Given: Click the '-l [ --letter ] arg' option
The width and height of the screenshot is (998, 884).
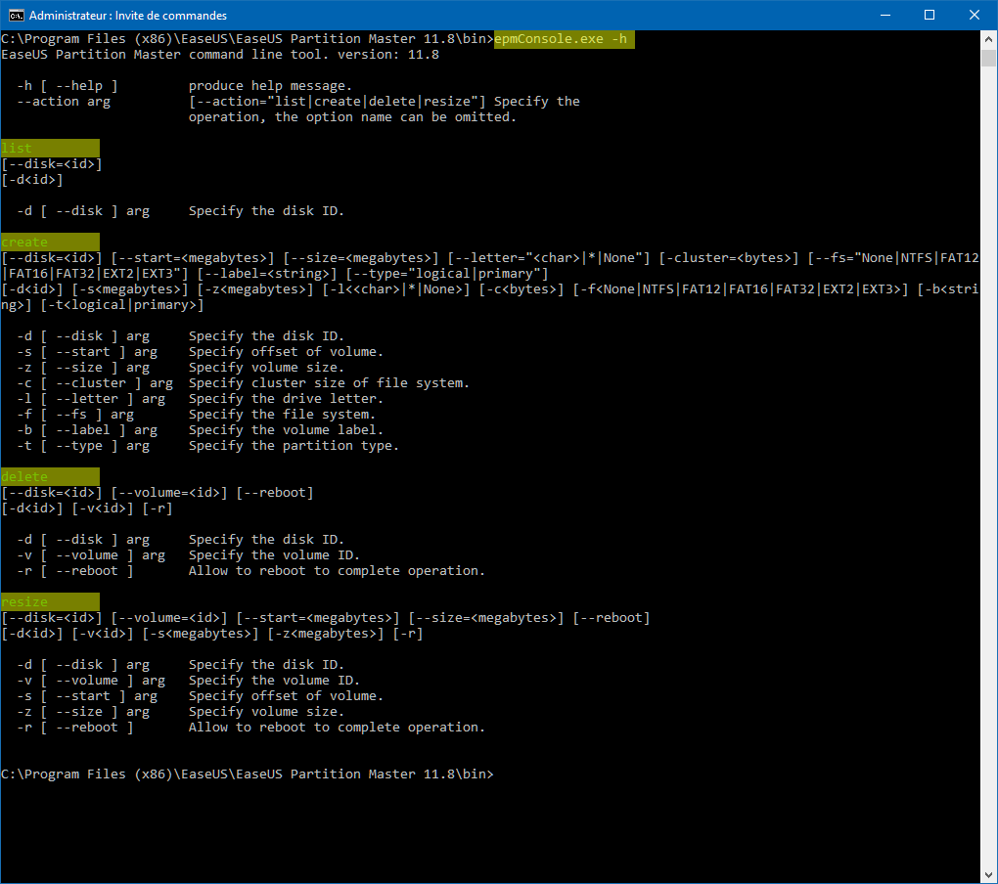Looking at the screenshot, I should click(x=91, y=399).
